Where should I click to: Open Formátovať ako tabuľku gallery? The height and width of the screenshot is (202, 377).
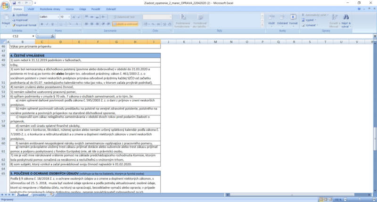click(200, 21)
